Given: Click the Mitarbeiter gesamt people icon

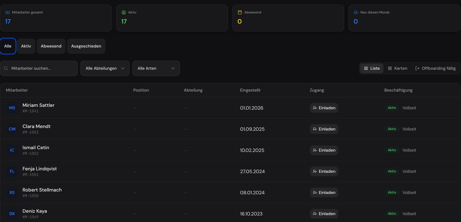Looking at the screenshot, I should coord(8,12).
